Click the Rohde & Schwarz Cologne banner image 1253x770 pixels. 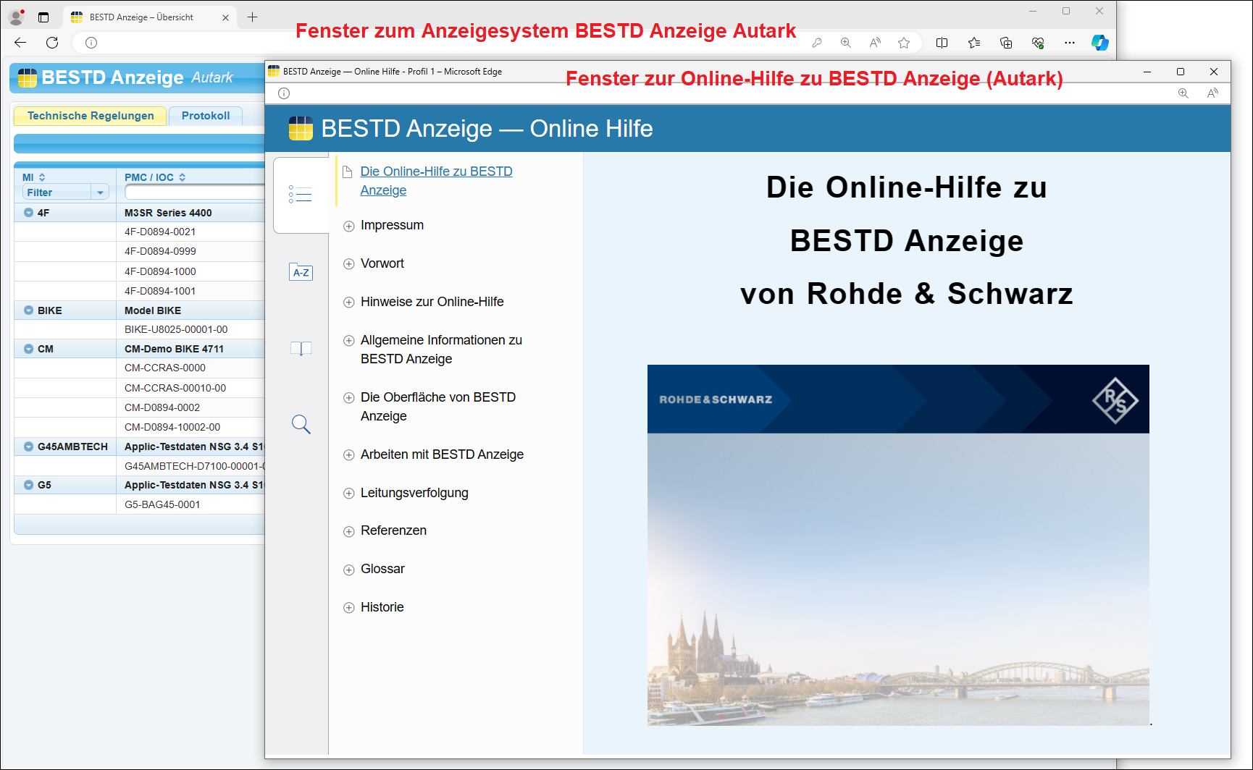pyautogui.click(x=898, y=545)
